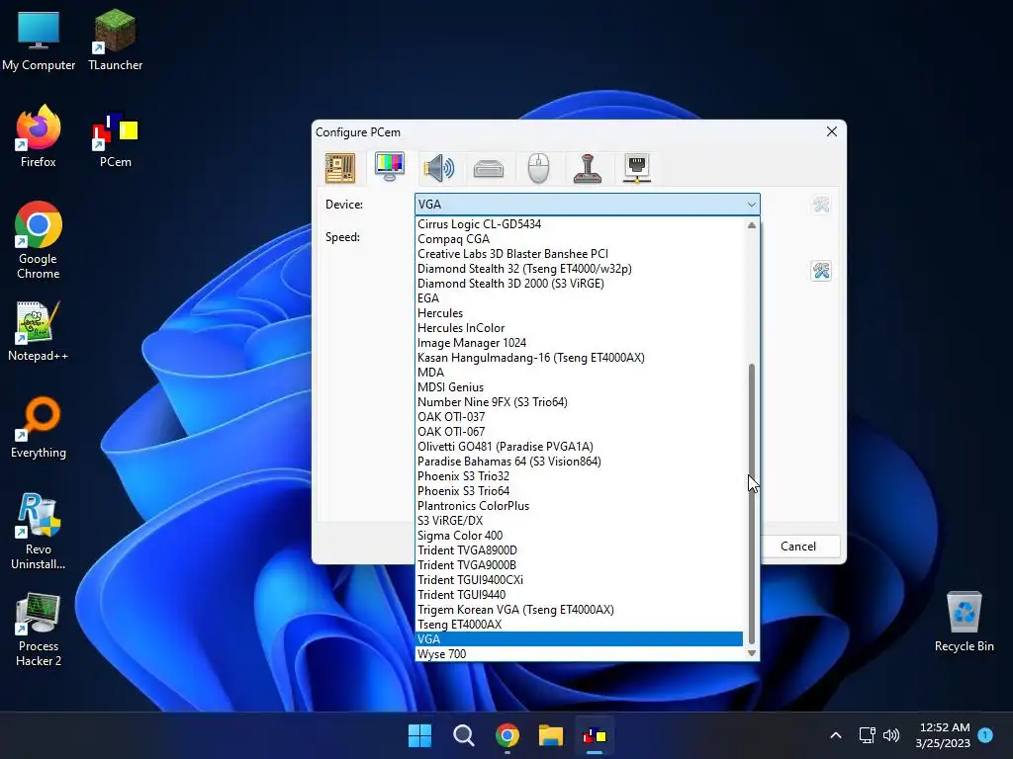Choose EGA video device
Screen dimensions: 1013x759
click(579, 298)
